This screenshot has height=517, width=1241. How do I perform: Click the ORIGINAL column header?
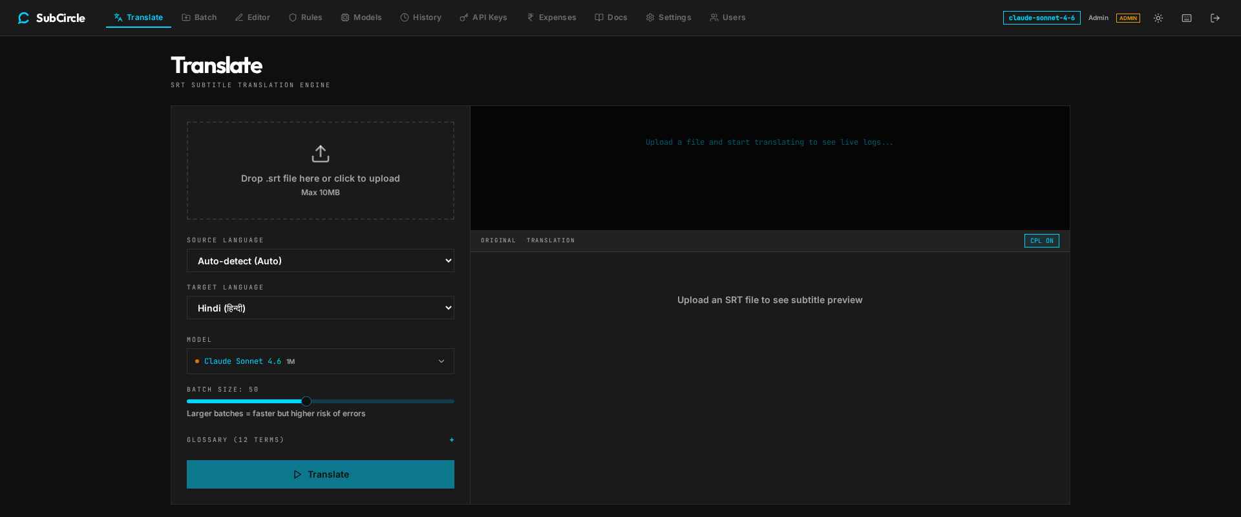[x=498, y=240]
